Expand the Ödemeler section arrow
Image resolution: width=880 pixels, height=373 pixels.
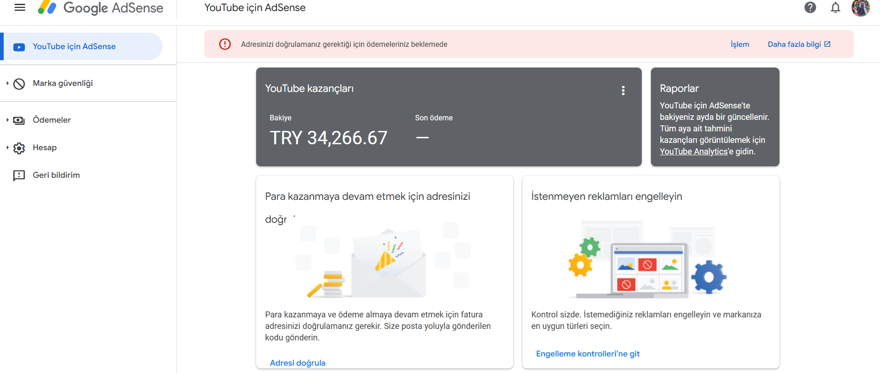(x=7, y=120)
